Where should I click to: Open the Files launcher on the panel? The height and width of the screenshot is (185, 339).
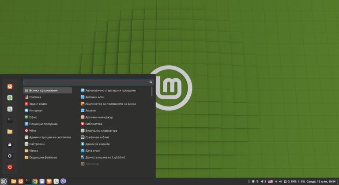tap(14, 181)
